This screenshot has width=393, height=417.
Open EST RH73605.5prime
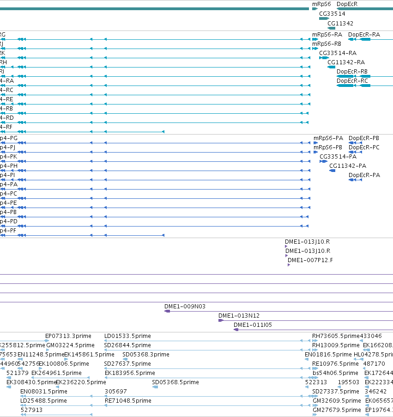tap(336, 336)
